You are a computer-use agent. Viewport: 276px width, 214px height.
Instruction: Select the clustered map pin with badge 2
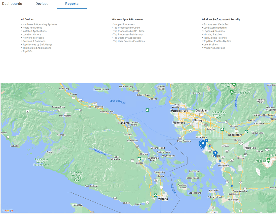(203, 144)
